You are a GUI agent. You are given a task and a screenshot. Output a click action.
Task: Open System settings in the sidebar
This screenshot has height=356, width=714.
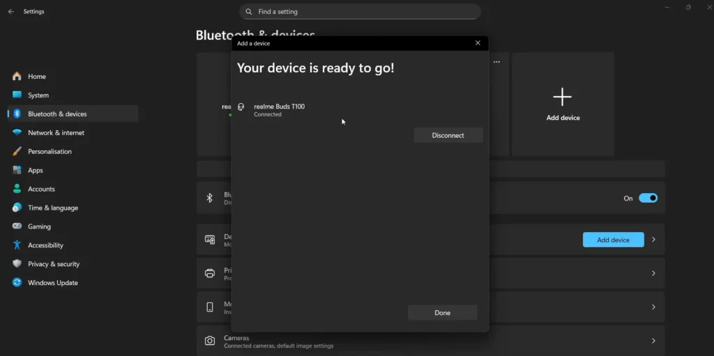point(73,95)
